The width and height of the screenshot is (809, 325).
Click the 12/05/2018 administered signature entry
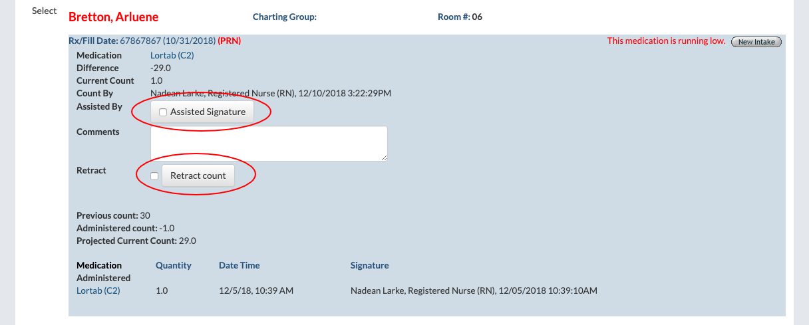coord(474,290)
